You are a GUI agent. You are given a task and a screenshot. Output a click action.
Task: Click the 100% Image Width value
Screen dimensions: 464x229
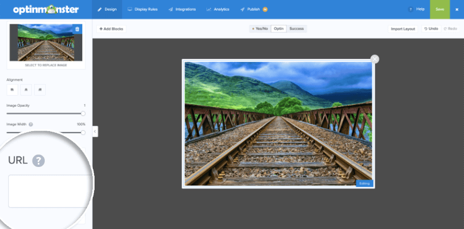coord(81,124)
